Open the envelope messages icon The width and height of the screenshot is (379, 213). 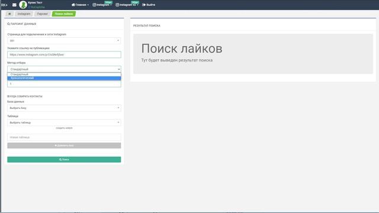point(14,5)
